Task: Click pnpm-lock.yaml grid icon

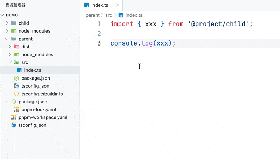Action: (x=16, y=110)
